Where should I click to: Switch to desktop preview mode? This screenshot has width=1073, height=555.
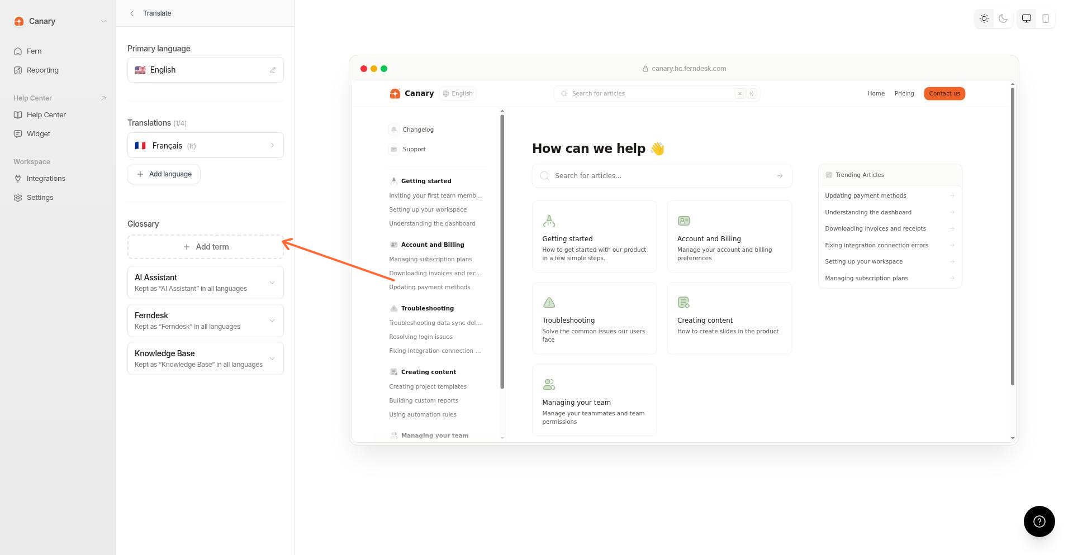(1027, 18)
